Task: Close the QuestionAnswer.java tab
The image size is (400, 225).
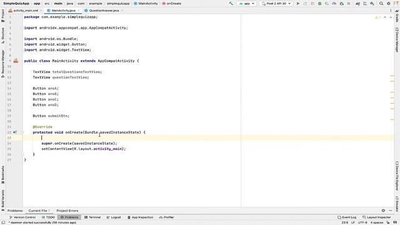Action: click(122, 11)
